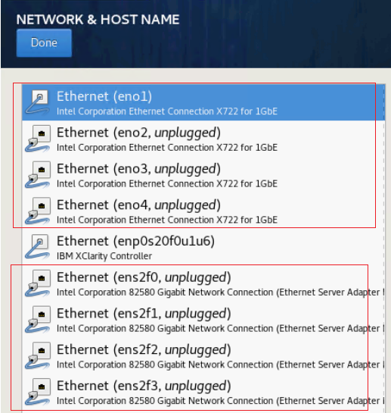Select Ethernet (ens2f2, unplugged) entry
This screenshot has height=413, width=391.
(x=203, y=355)
